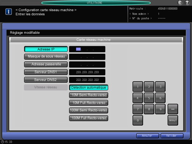Tap keypad digit 0
Screen dimensions: 192x144
[x=138, y=120]
